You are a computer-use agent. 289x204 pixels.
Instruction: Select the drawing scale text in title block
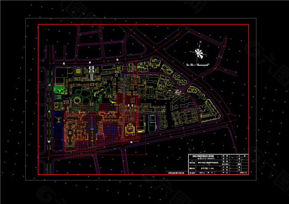click(209, 169)
